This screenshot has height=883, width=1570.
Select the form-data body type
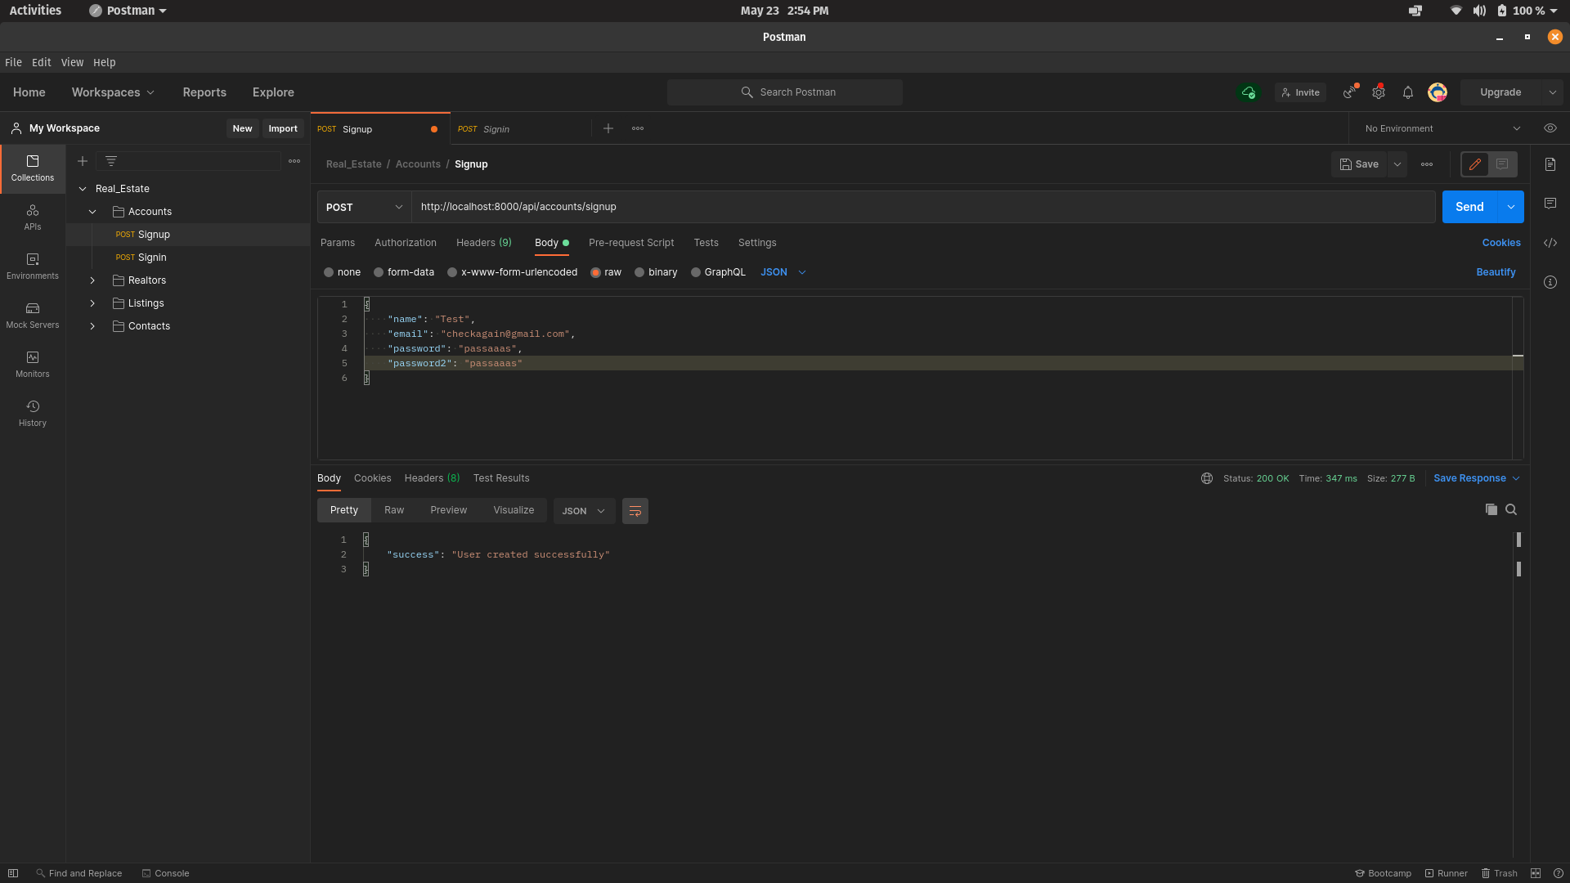(x=379, y=272)
